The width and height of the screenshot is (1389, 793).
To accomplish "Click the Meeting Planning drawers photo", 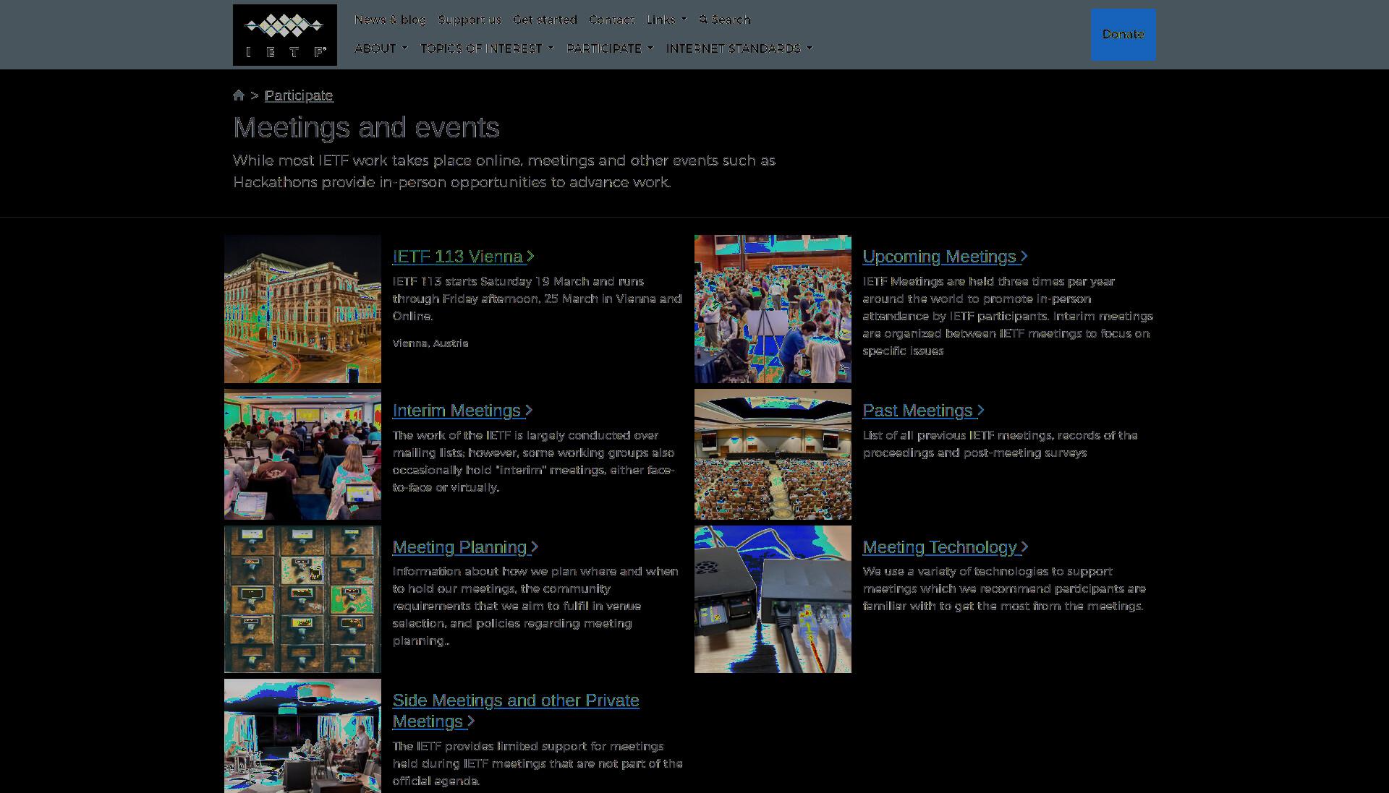I will coord(302,599).
